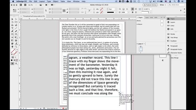Screen dimensions: 196x110
Task: Toggle the GPU performance lightning icon
Action: [181, 11]
